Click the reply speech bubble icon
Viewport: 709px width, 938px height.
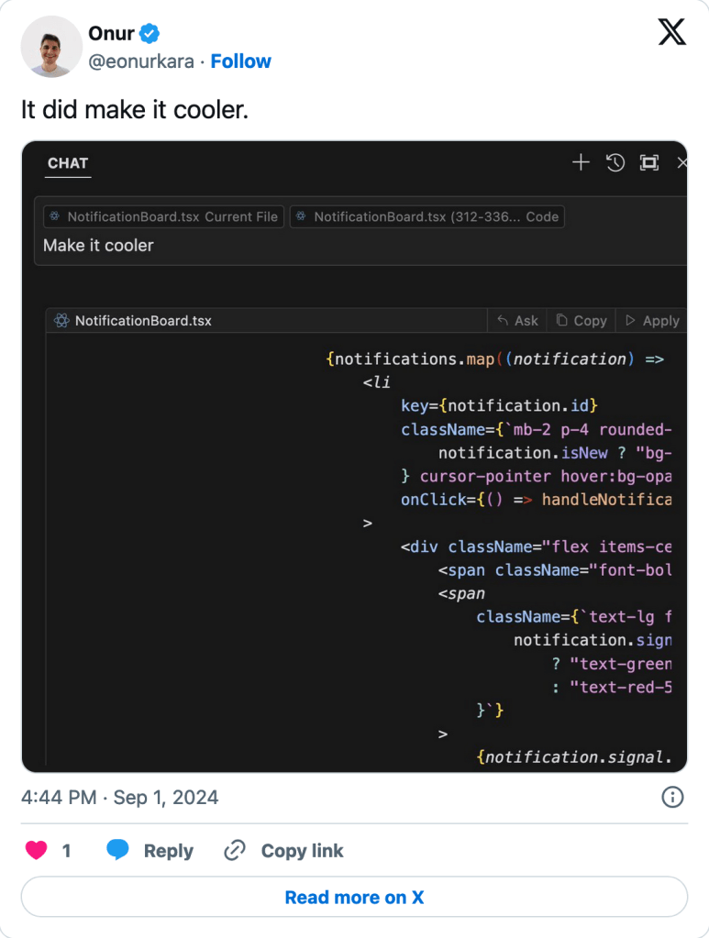coord(117,851)
